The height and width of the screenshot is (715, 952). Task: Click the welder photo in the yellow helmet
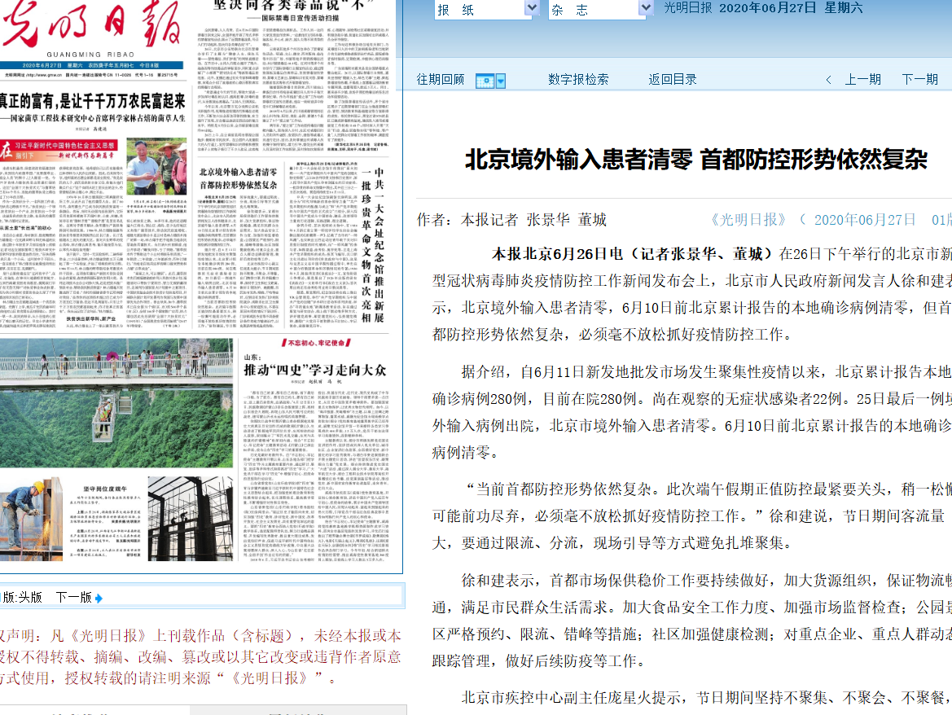pyautogui.click(x=31, y=518)
